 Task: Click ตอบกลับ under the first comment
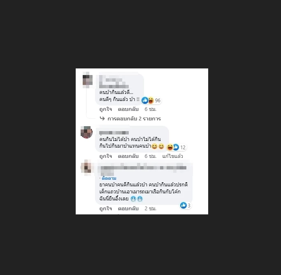point(128,109)
